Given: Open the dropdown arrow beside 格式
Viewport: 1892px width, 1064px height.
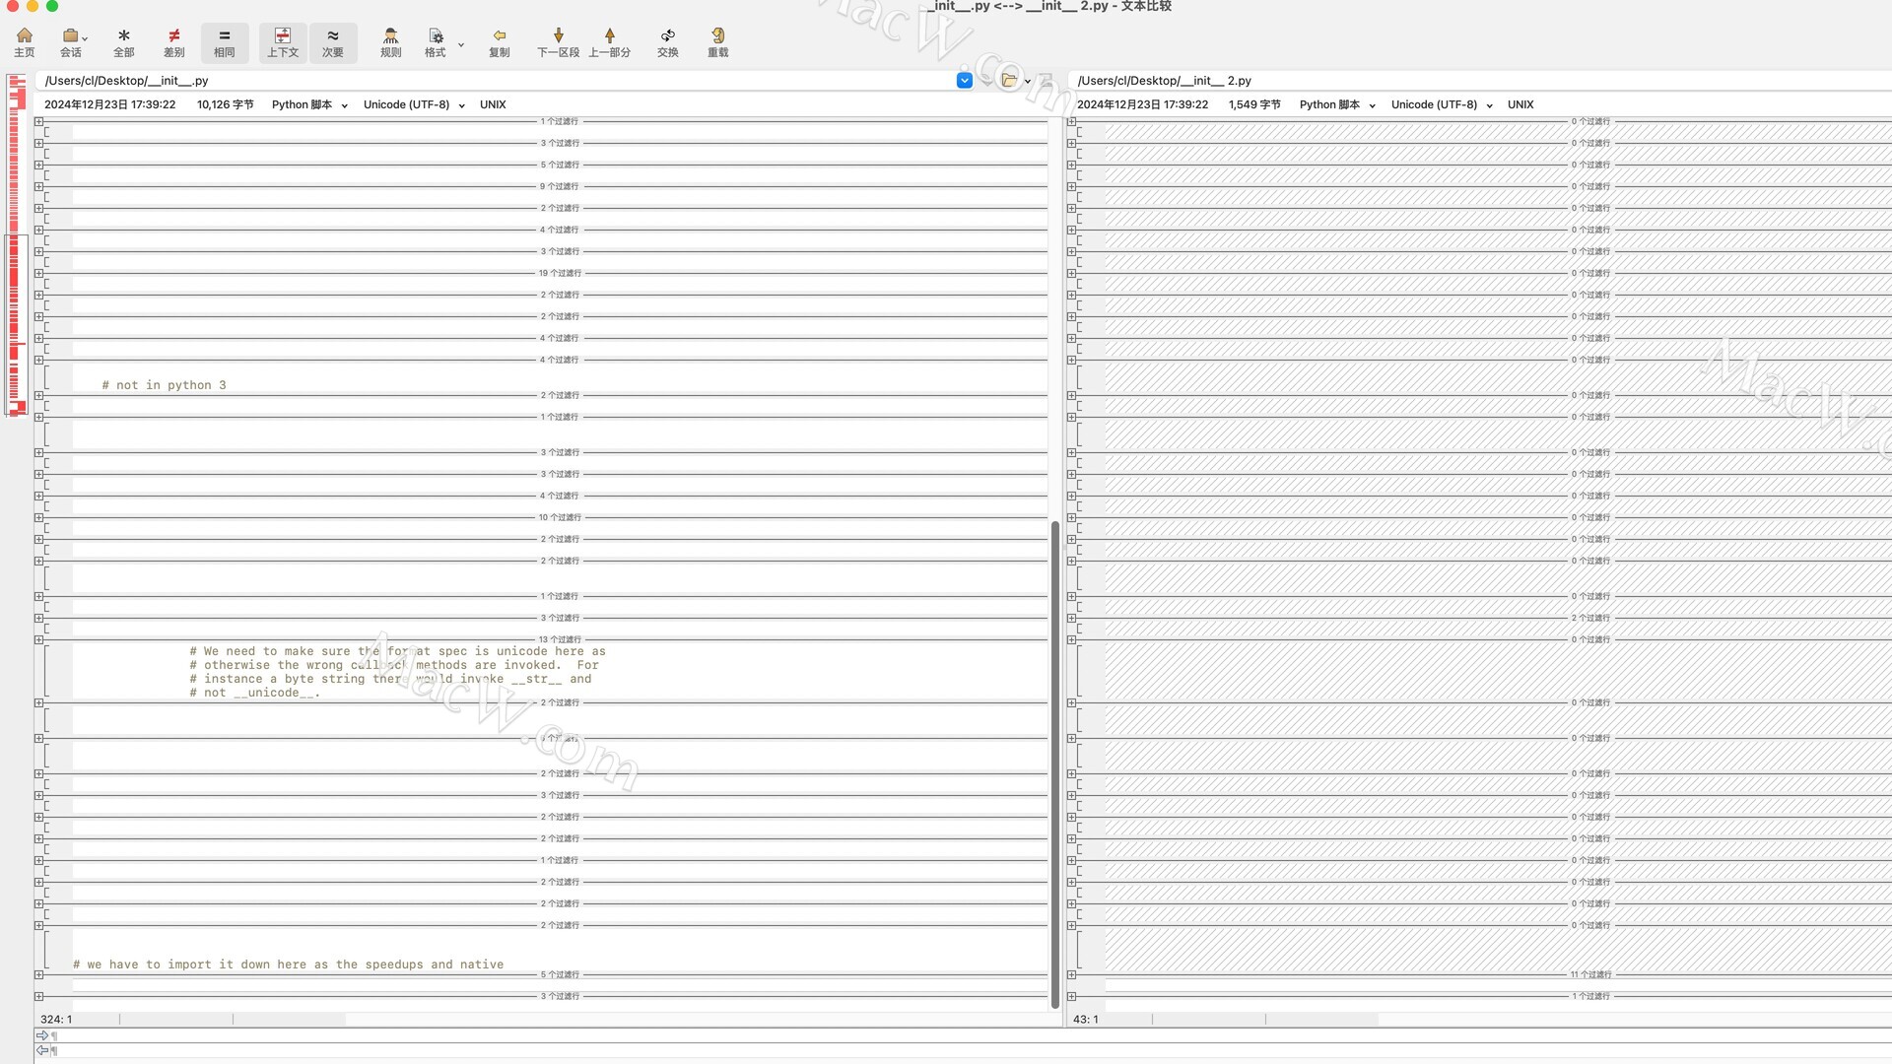Looking at the screenshot, I should point(461,44).
